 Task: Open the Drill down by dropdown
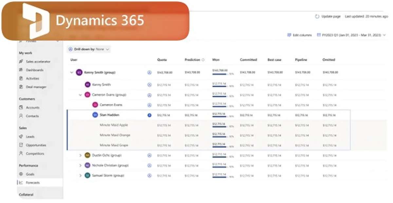(89, 49)
